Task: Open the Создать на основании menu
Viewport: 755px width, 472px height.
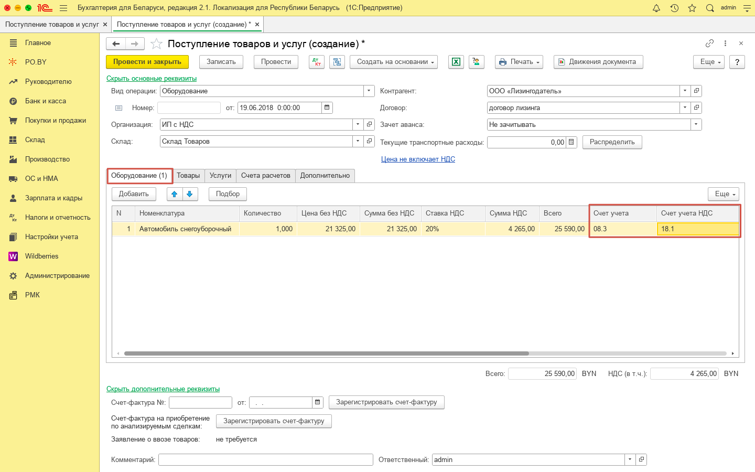Action: coord(395,62)
